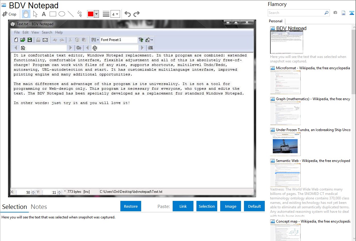Click the file path in status bar
Image resolution: width=356 pixels, height=241 pixels.
point(131,192)
